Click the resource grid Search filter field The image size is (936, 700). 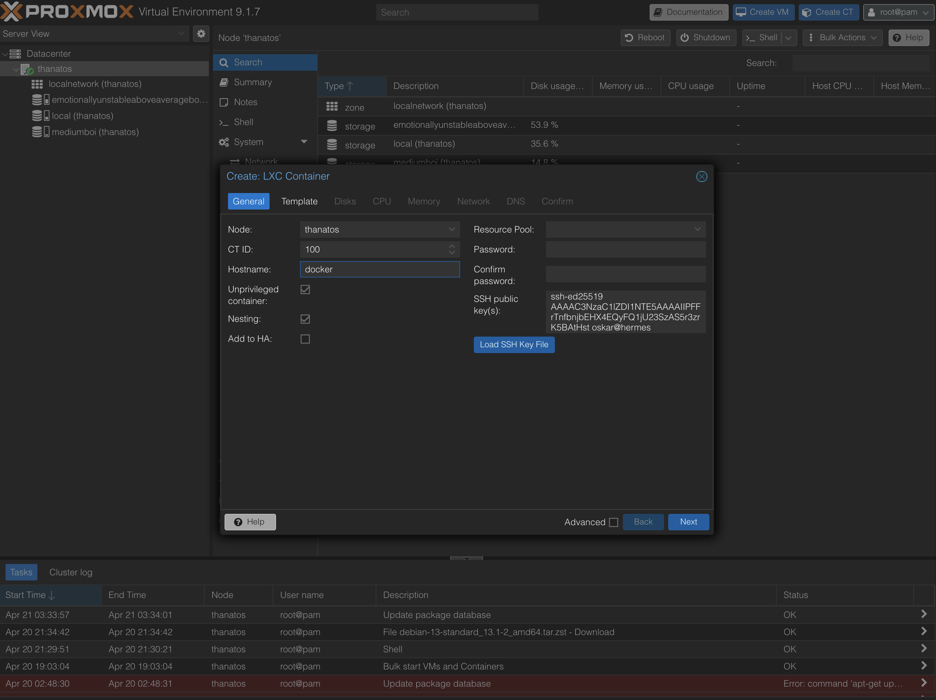(861, 63)
